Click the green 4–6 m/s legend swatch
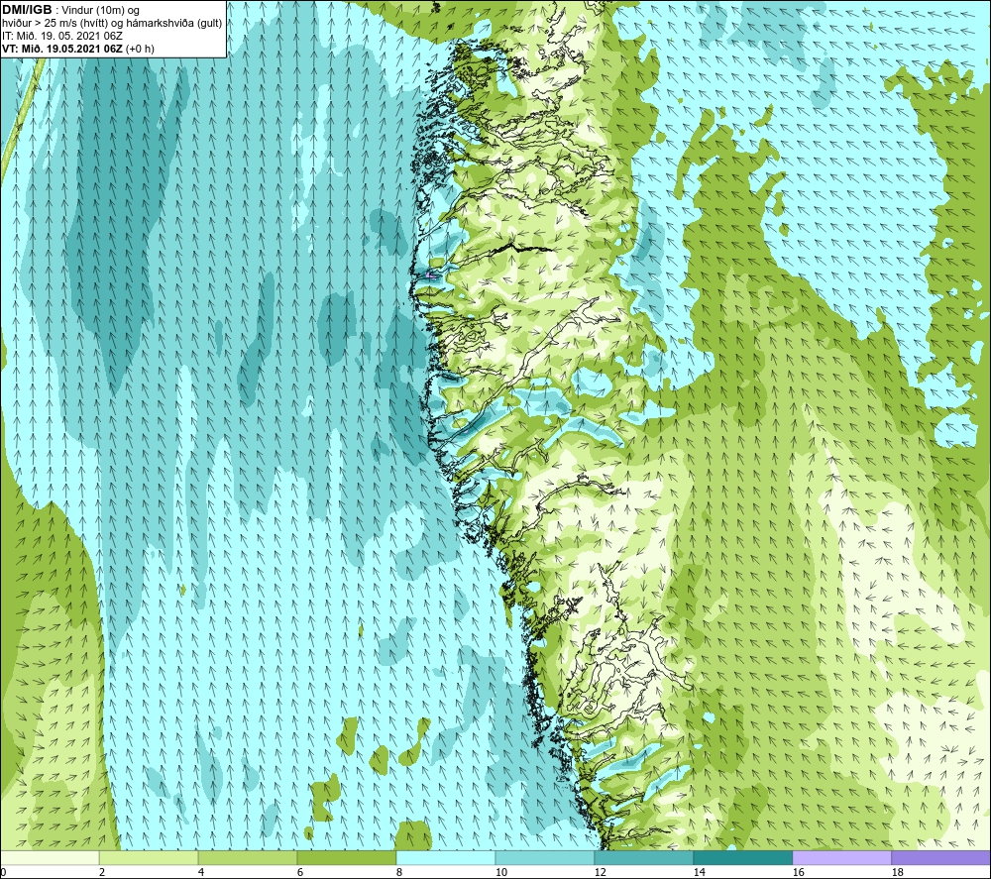991x879 pixels. (x=248, y=857)
